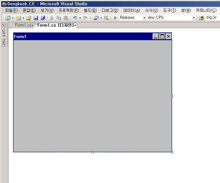Image resolution: width=220 pixels, height=183 pixels.
Task: Expand the Add New Item dropdown arrow
Action: pos(23,18)
